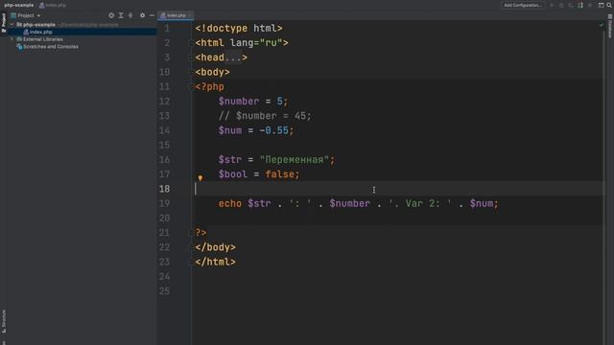614x345 pixels.
Task: Open Search Everywhere magnifier icon
Action: pyautogui.click(x=609, y=5)
